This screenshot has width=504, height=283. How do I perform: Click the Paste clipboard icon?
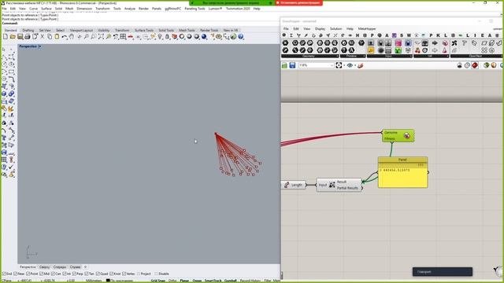click(x=57, y=37)
